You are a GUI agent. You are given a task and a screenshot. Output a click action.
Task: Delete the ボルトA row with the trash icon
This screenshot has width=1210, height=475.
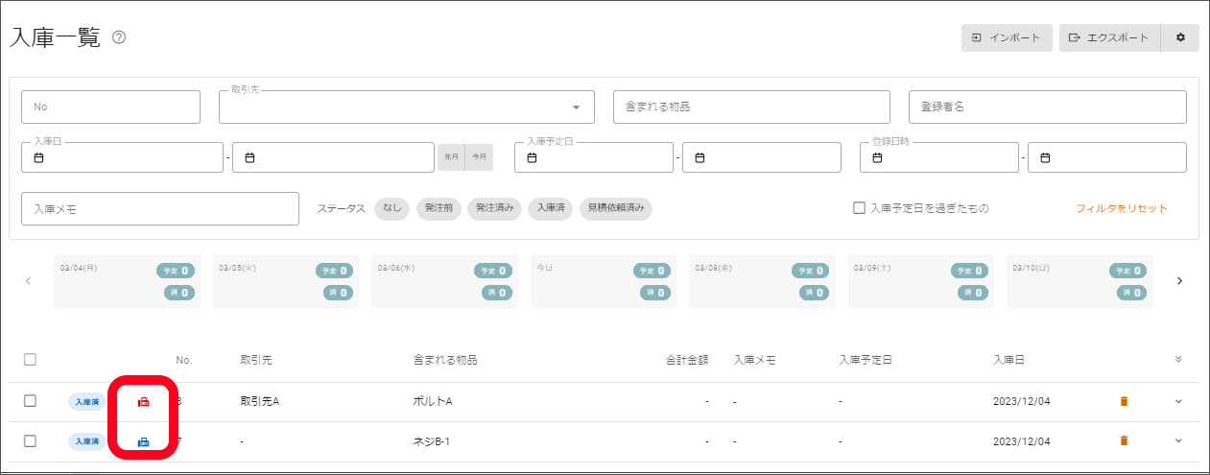click(x=1124, y=401)
